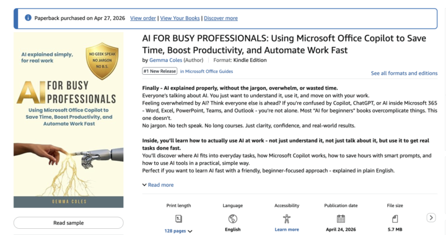This screenshot has height=235, width=446.
Task: Click the info icon in purchase banner
Action: (28, 17)
